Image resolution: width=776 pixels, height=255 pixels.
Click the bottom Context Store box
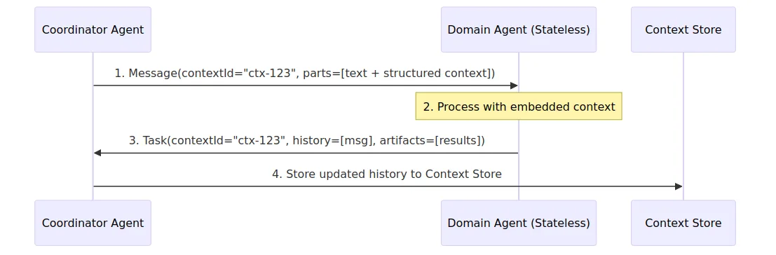coord(683,223)
